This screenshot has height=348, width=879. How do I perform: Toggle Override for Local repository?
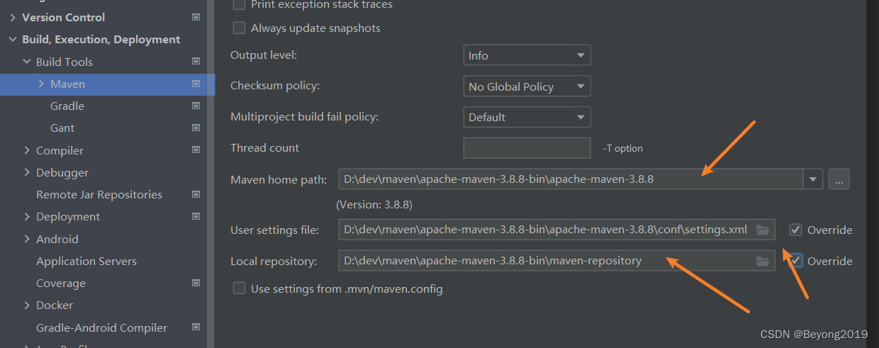[x=796, y=261]
